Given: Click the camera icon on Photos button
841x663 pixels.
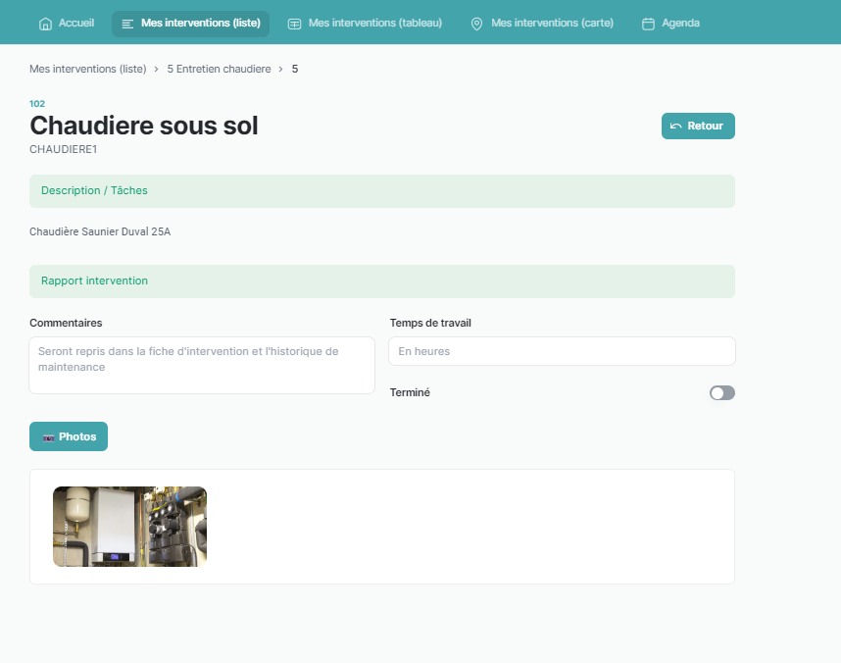Looking at the screenshot, I should [x=48, y=437].
